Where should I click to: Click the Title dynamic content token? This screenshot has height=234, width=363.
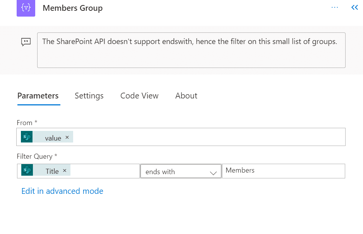(46, 170)
